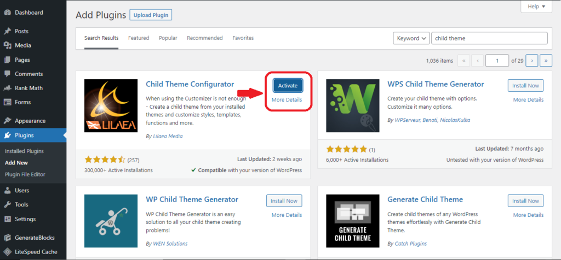Open More Details for WPS Child Theme Generator
This screenshot has width=561, height=260.
click(x=529, y=100)
